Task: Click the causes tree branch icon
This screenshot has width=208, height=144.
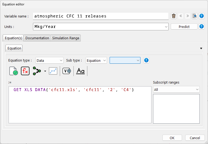Action: pyautogui.click(x=37, y=71)
